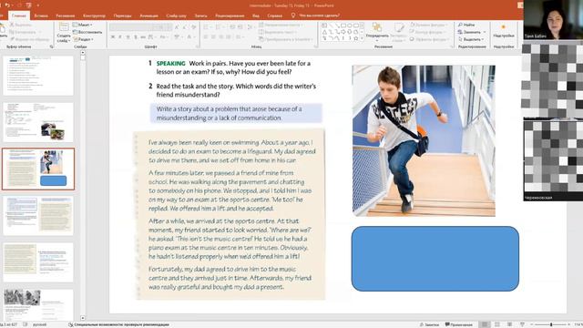Viewport: 583px width, 328px height.
Task: Click the bulleted list icon
Action: click(207, 26)
